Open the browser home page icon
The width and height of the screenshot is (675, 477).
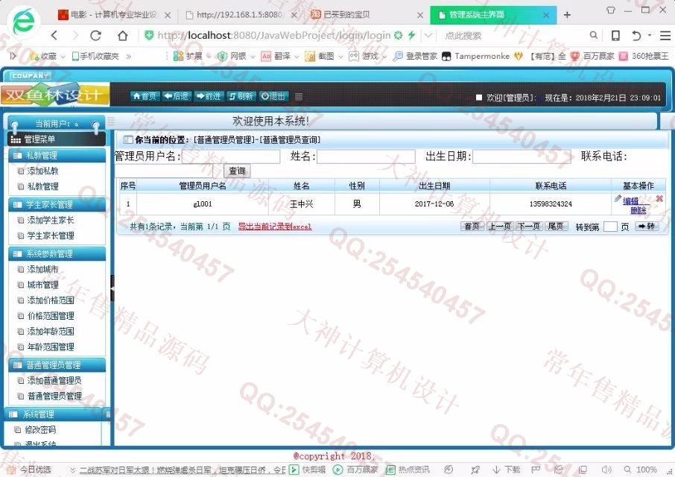[123, 35]
